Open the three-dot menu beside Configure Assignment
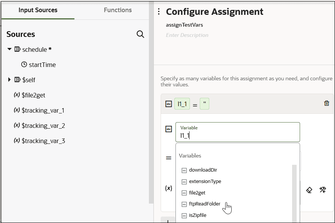The image size is (335, 223). [159, 12]
